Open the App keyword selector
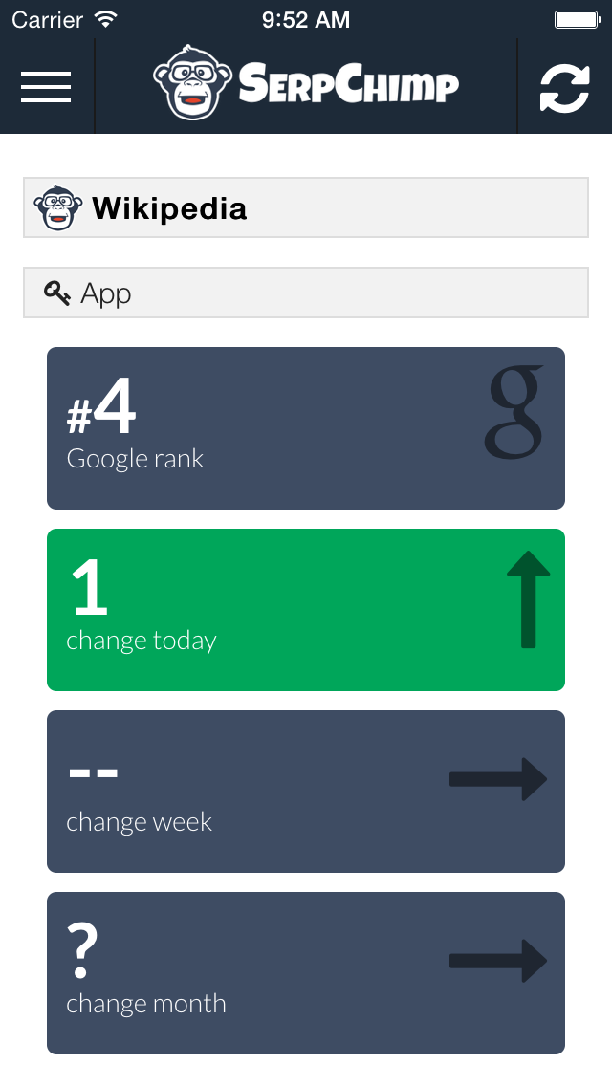612x1086 pixels. [306, 293]
